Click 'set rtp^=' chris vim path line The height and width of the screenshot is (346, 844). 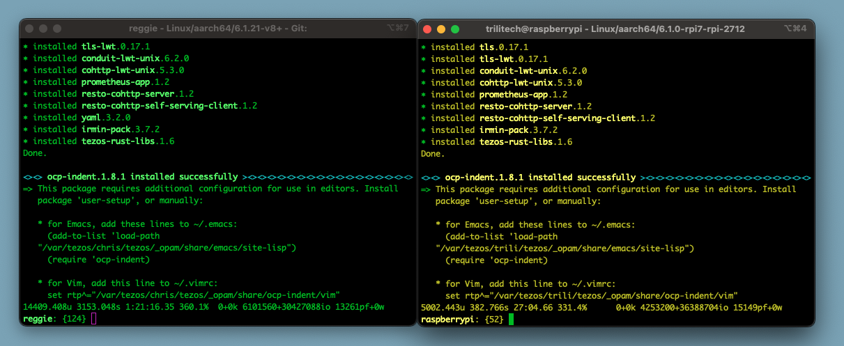tap(194, 295)
